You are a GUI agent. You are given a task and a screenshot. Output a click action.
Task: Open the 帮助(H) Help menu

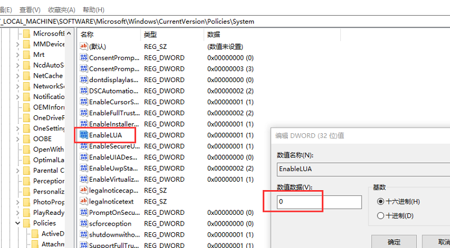tap(93, 10)
